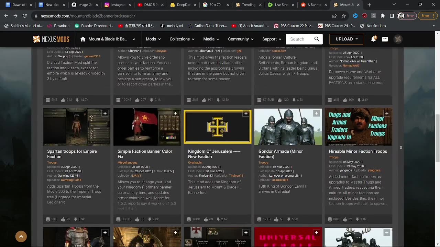Screen dimensions: 440x247
Task: Toggle the browser side panel icon
Action: coord(392,16)
